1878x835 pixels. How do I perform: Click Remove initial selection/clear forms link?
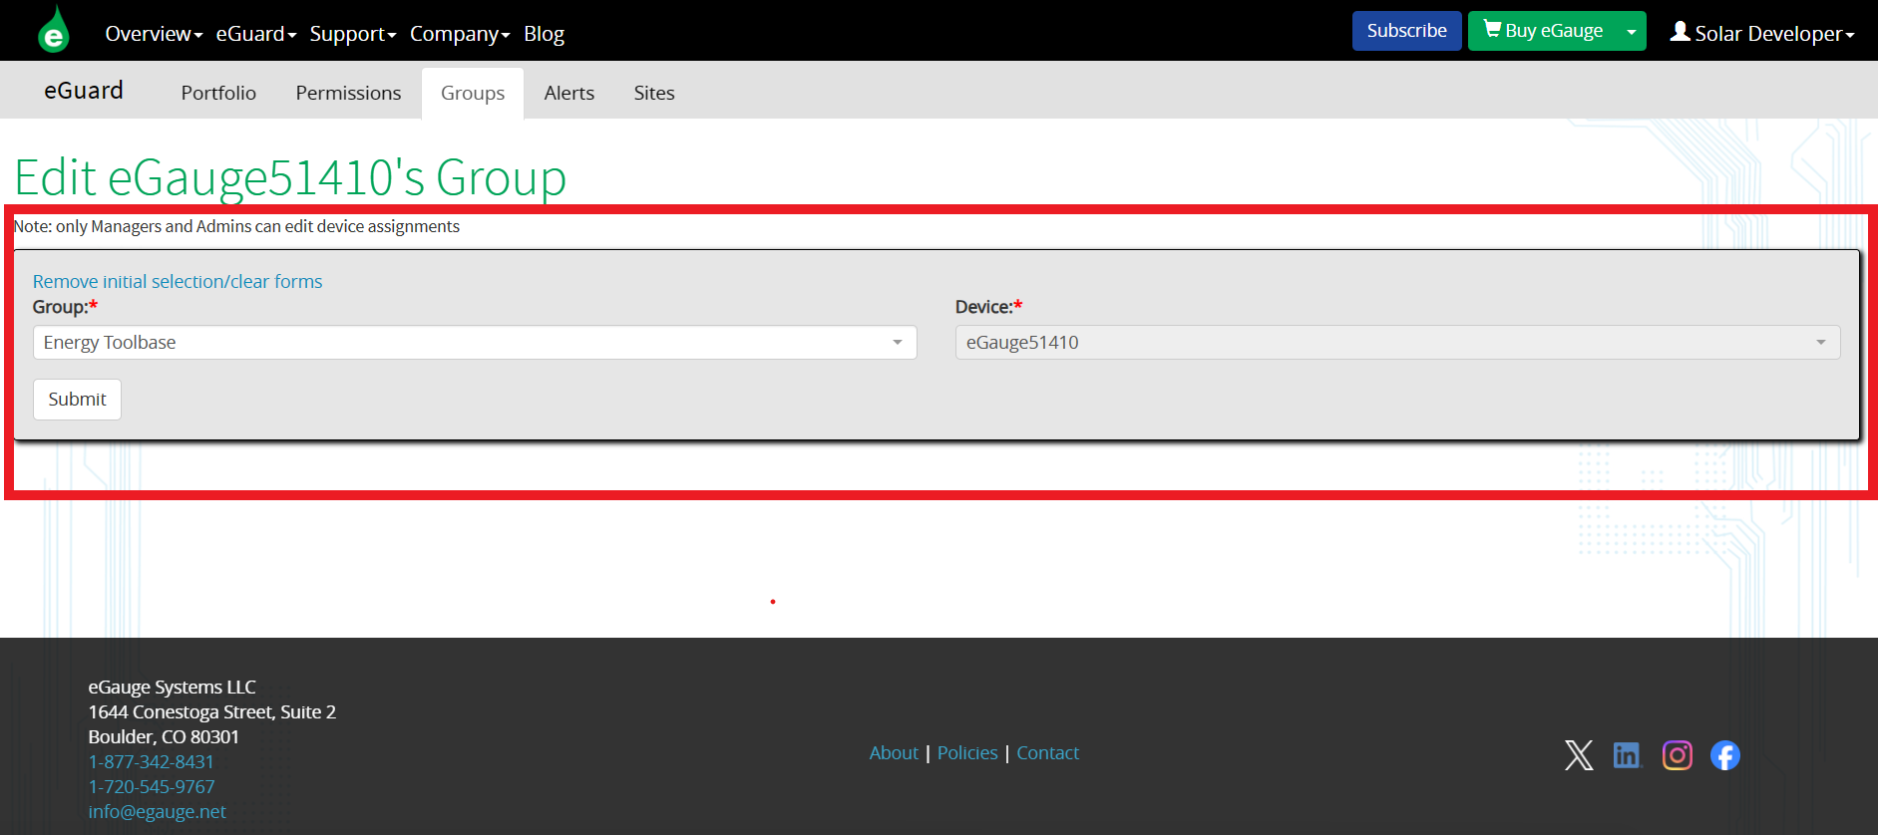tap(178, 282)
